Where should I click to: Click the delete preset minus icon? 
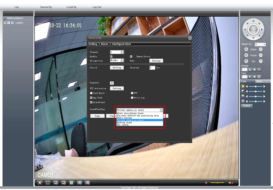259,70
